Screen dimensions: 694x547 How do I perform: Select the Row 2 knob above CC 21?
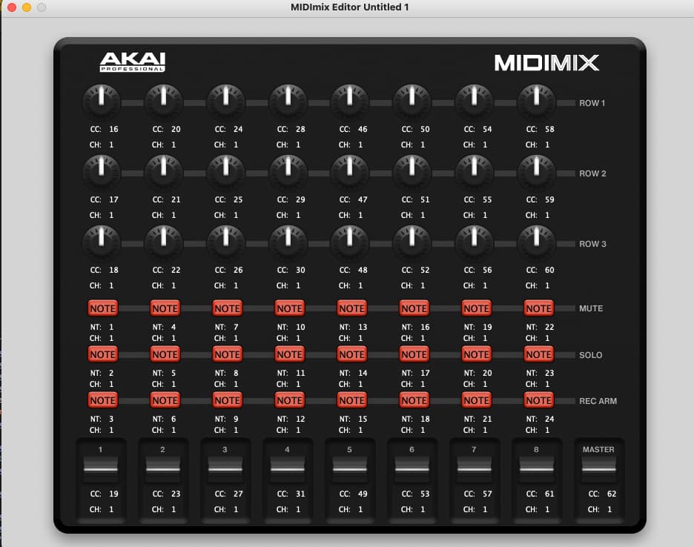pos(164,172)
